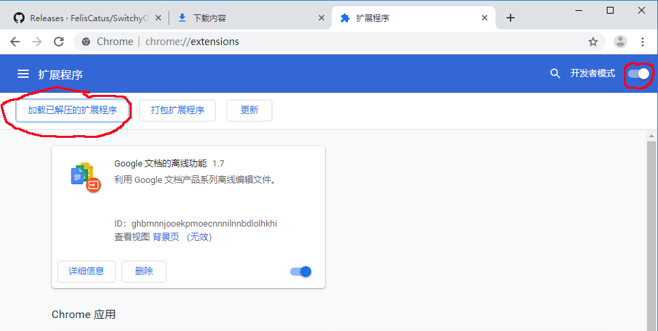Screen dimensions: 658x331
Task: Toggle the 开发者模式 developer mode switch
Action: point(638,74)
